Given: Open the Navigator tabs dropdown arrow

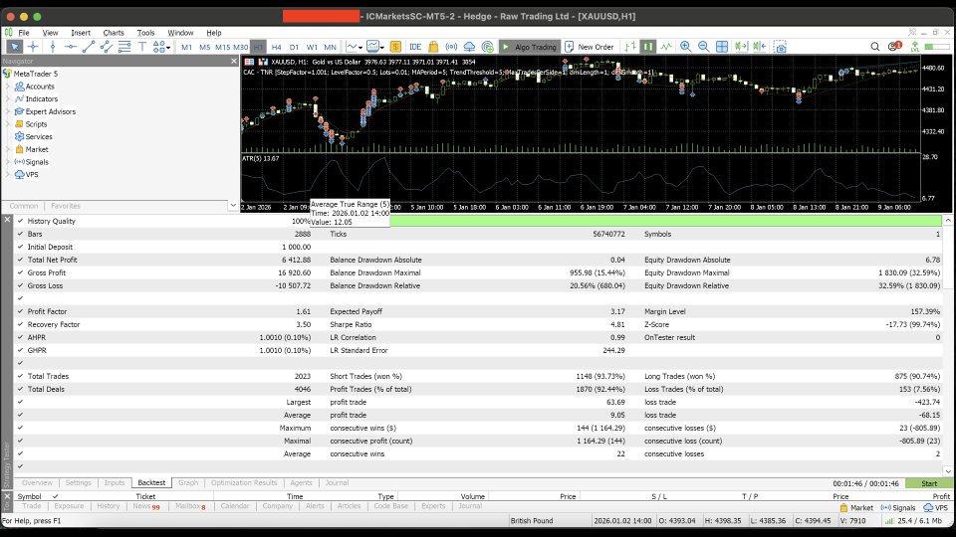Looking at the screenshot, I should click(233, 205).
